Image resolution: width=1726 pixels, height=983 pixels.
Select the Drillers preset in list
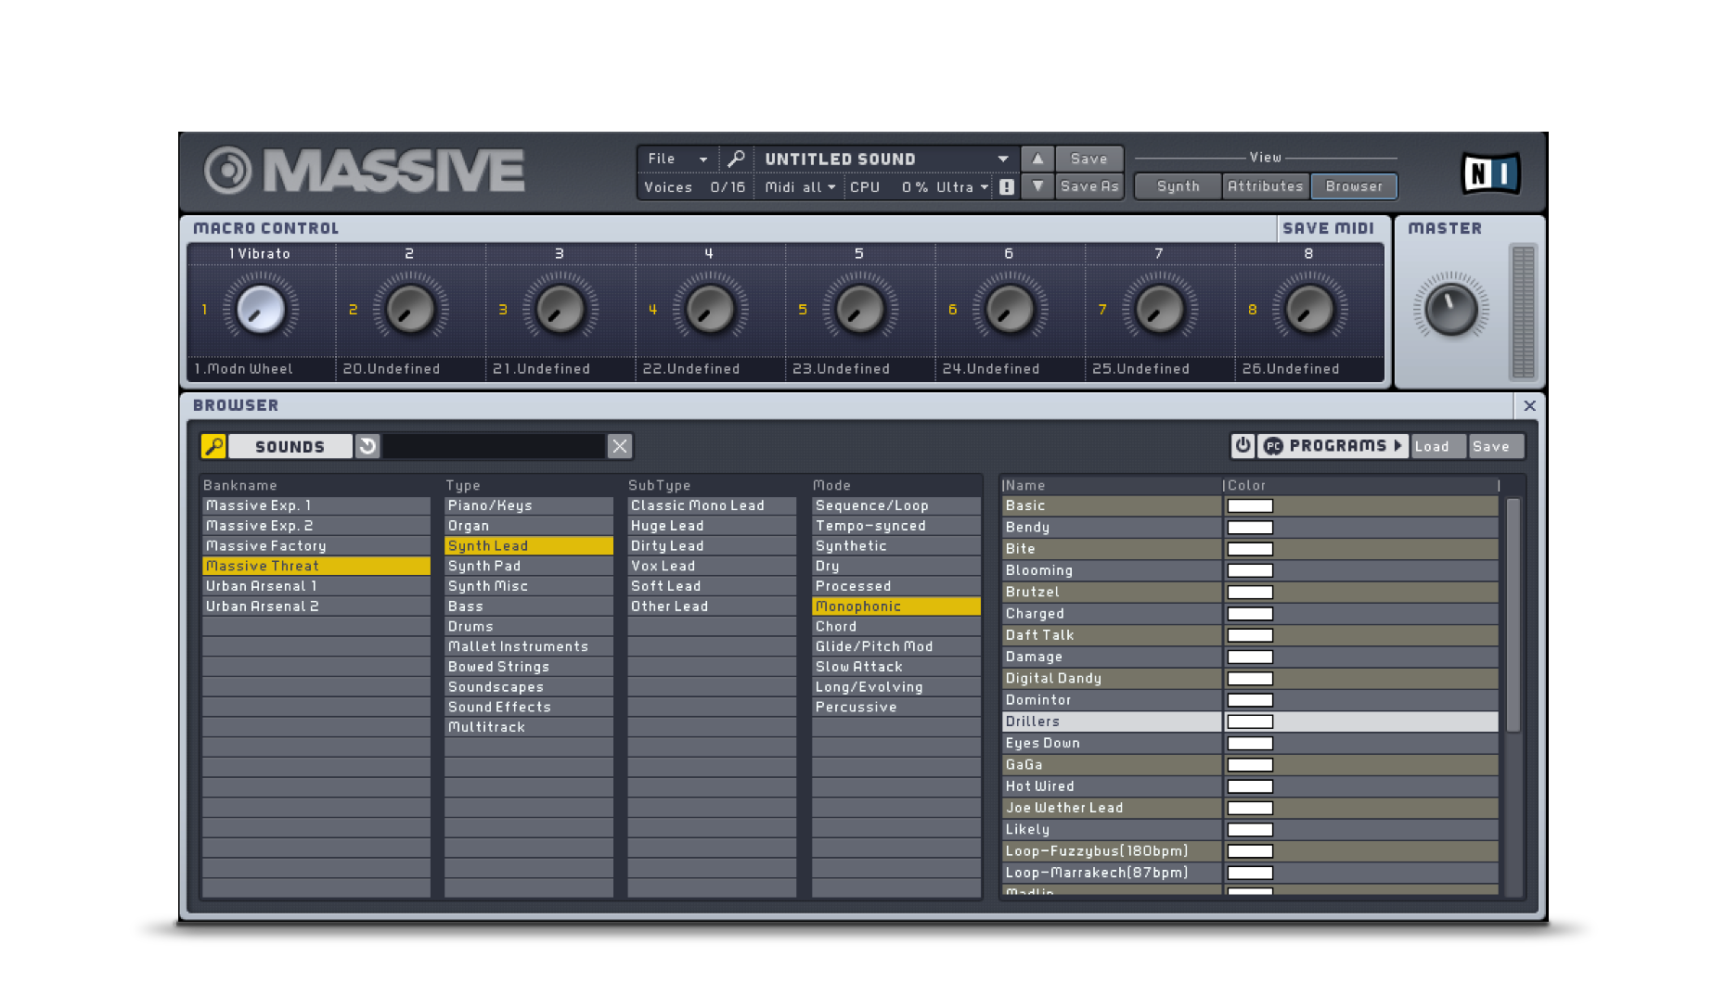1111,721
